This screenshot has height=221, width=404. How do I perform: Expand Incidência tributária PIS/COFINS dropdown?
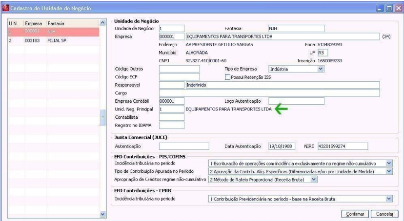(389, 163)
